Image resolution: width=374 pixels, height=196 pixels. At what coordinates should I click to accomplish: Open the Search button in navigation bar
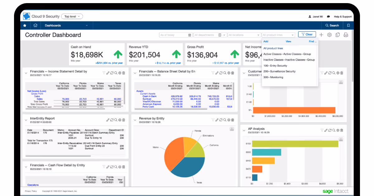pyautogui.click(x=332, y=26)
